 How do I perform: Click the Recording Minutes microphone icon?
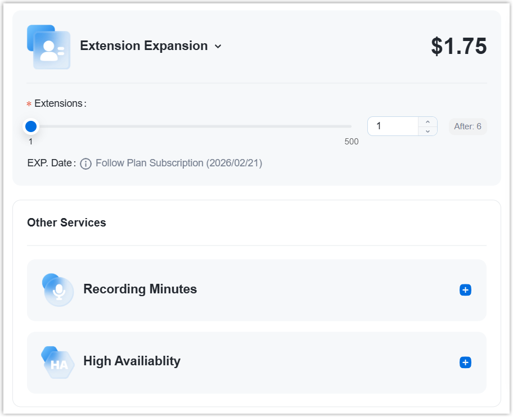click(58, 290)
